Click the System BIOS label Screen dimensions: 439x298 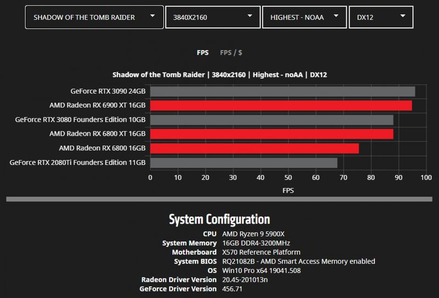click(x=195, y=261)
